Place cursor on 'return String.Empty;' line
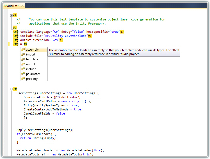Image resolution: width=210 pixels, height=159 pixels. (38, 138)
